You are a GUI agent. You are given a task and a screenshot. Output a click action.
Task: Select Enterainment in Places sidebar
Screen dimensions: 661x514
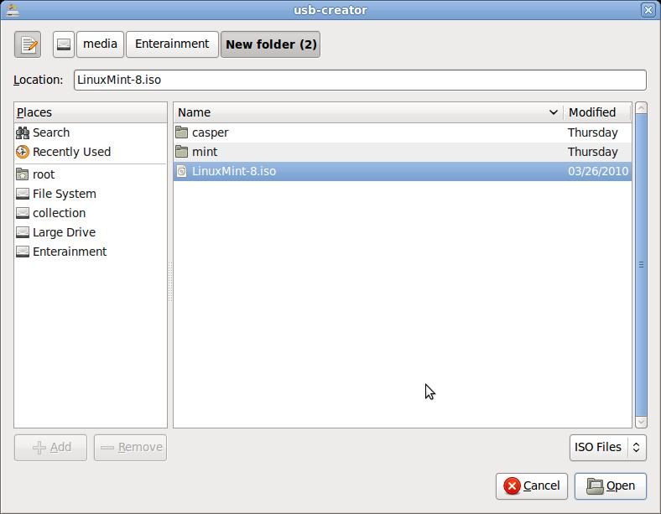(x=91, y=252)
